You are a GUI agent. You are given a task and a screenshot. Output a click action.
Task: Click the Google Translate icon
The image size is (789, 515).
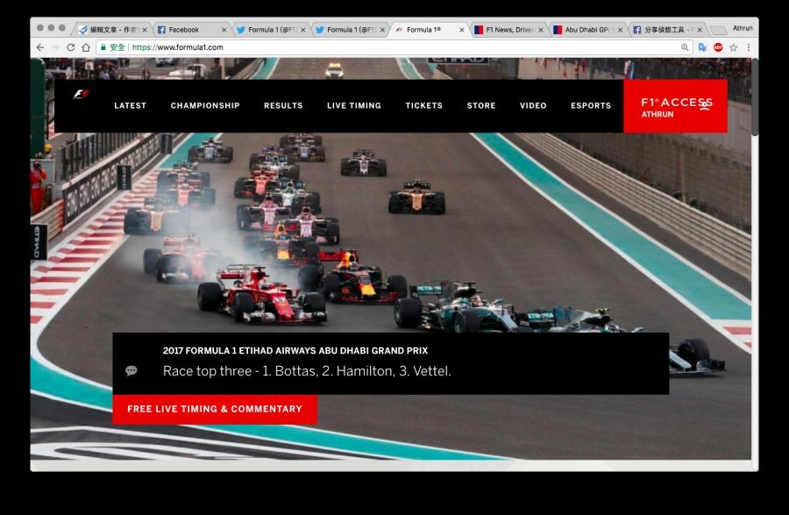702,47
